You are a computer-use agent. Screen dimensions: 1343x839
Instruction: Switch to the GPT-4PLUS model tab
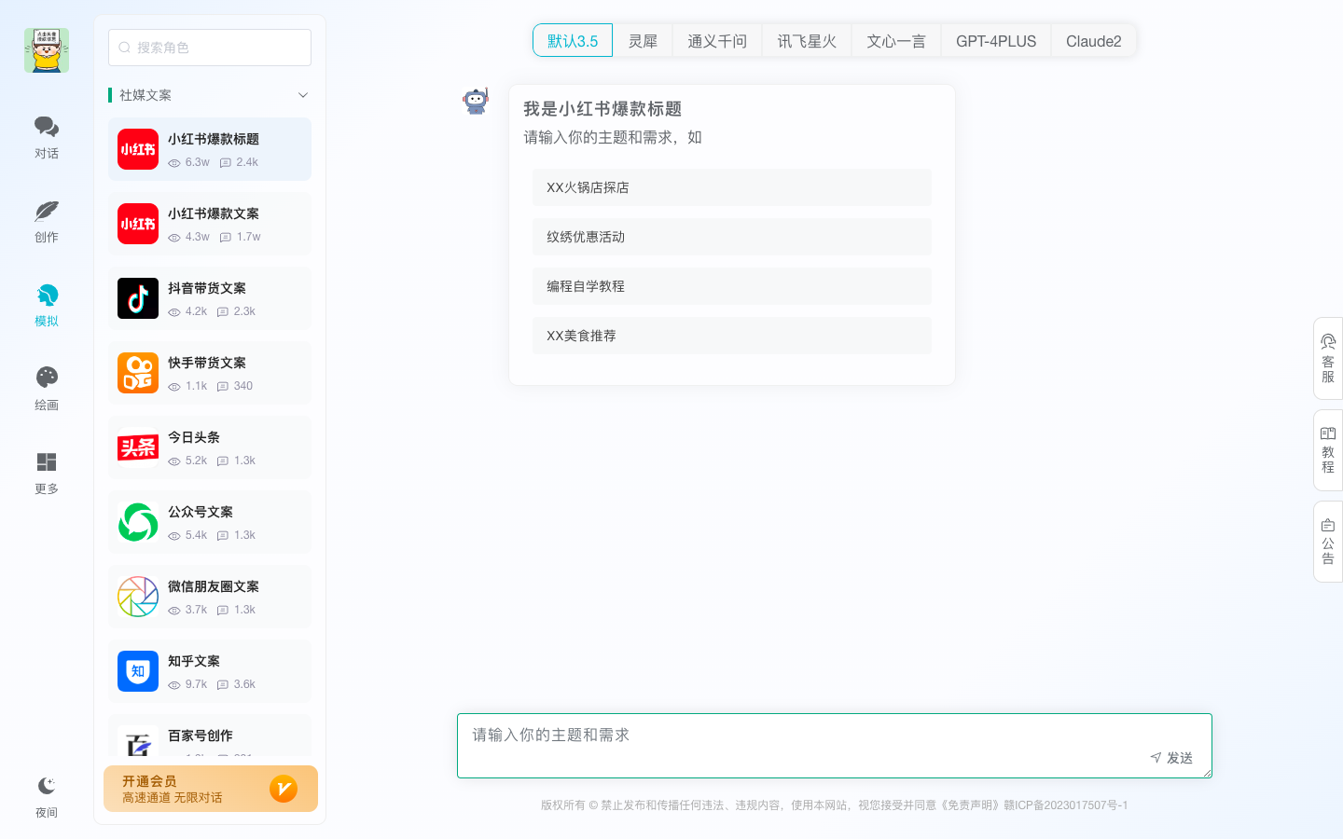pyautogui.click(x=995, y=41)
